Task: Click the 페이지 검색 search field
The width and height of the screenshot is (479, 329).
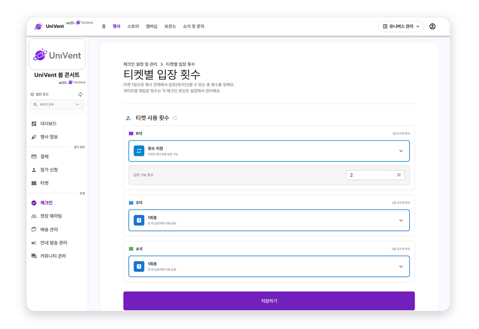Action: 57,104
